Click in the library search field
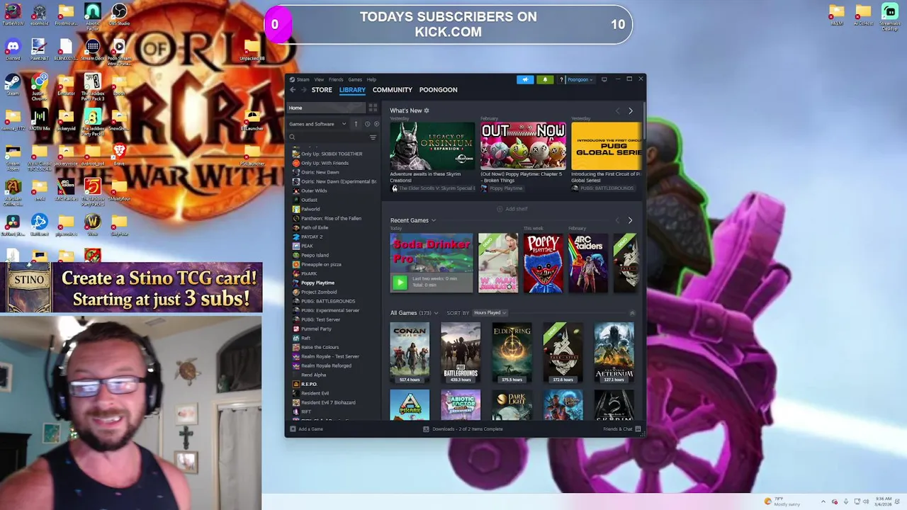This screenshot has height=510, width=907. [x=330, y=137]
